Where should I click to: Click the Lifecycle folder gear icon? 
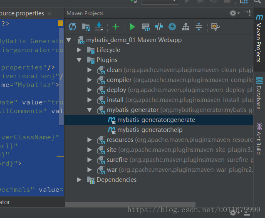tap(91, 50)
